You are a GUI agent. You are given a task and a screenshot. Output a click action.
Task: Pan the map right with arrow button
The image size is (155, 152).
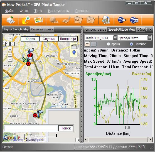pos(12,44)
